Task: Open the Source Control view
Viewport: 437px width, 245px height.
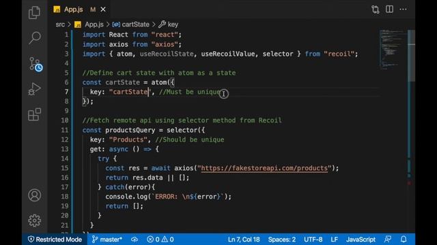Action: (36, 64)
